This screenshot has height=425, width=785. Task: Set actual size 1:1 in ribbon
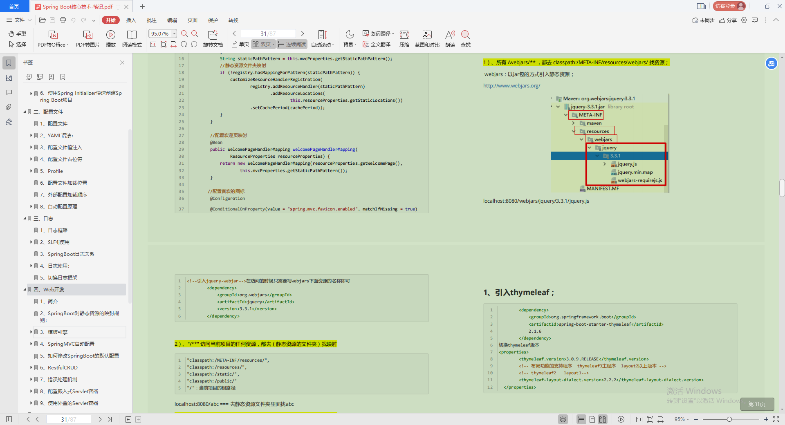click(x=153, y=44)
